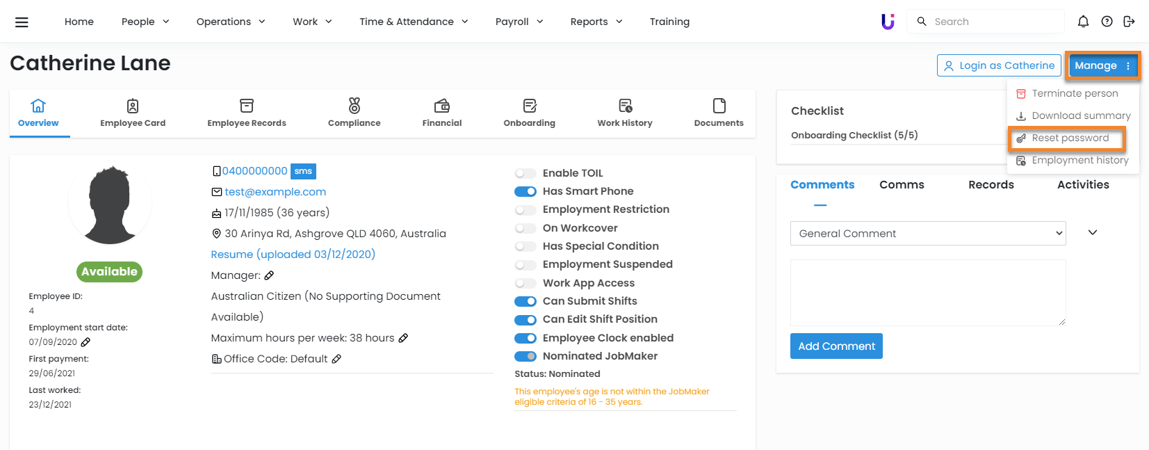Expand the Payroll navigation menu
Viewport: 1149px width, 450px height.
(519, 22)
